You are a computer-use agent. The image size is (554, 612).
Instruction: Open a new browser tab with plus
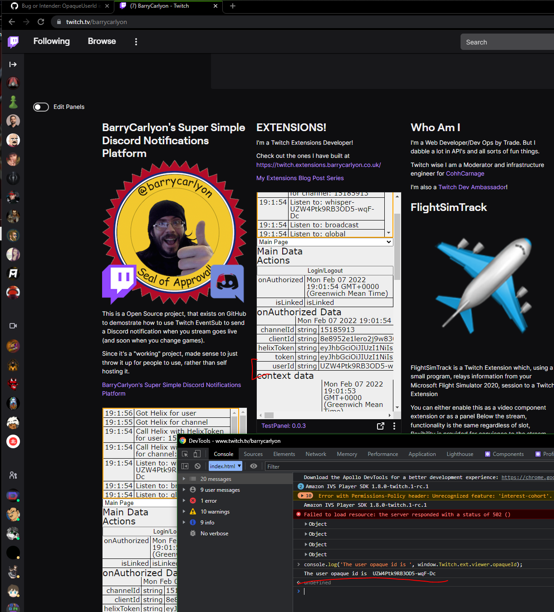pyautogui.click(x=233, y=6)
